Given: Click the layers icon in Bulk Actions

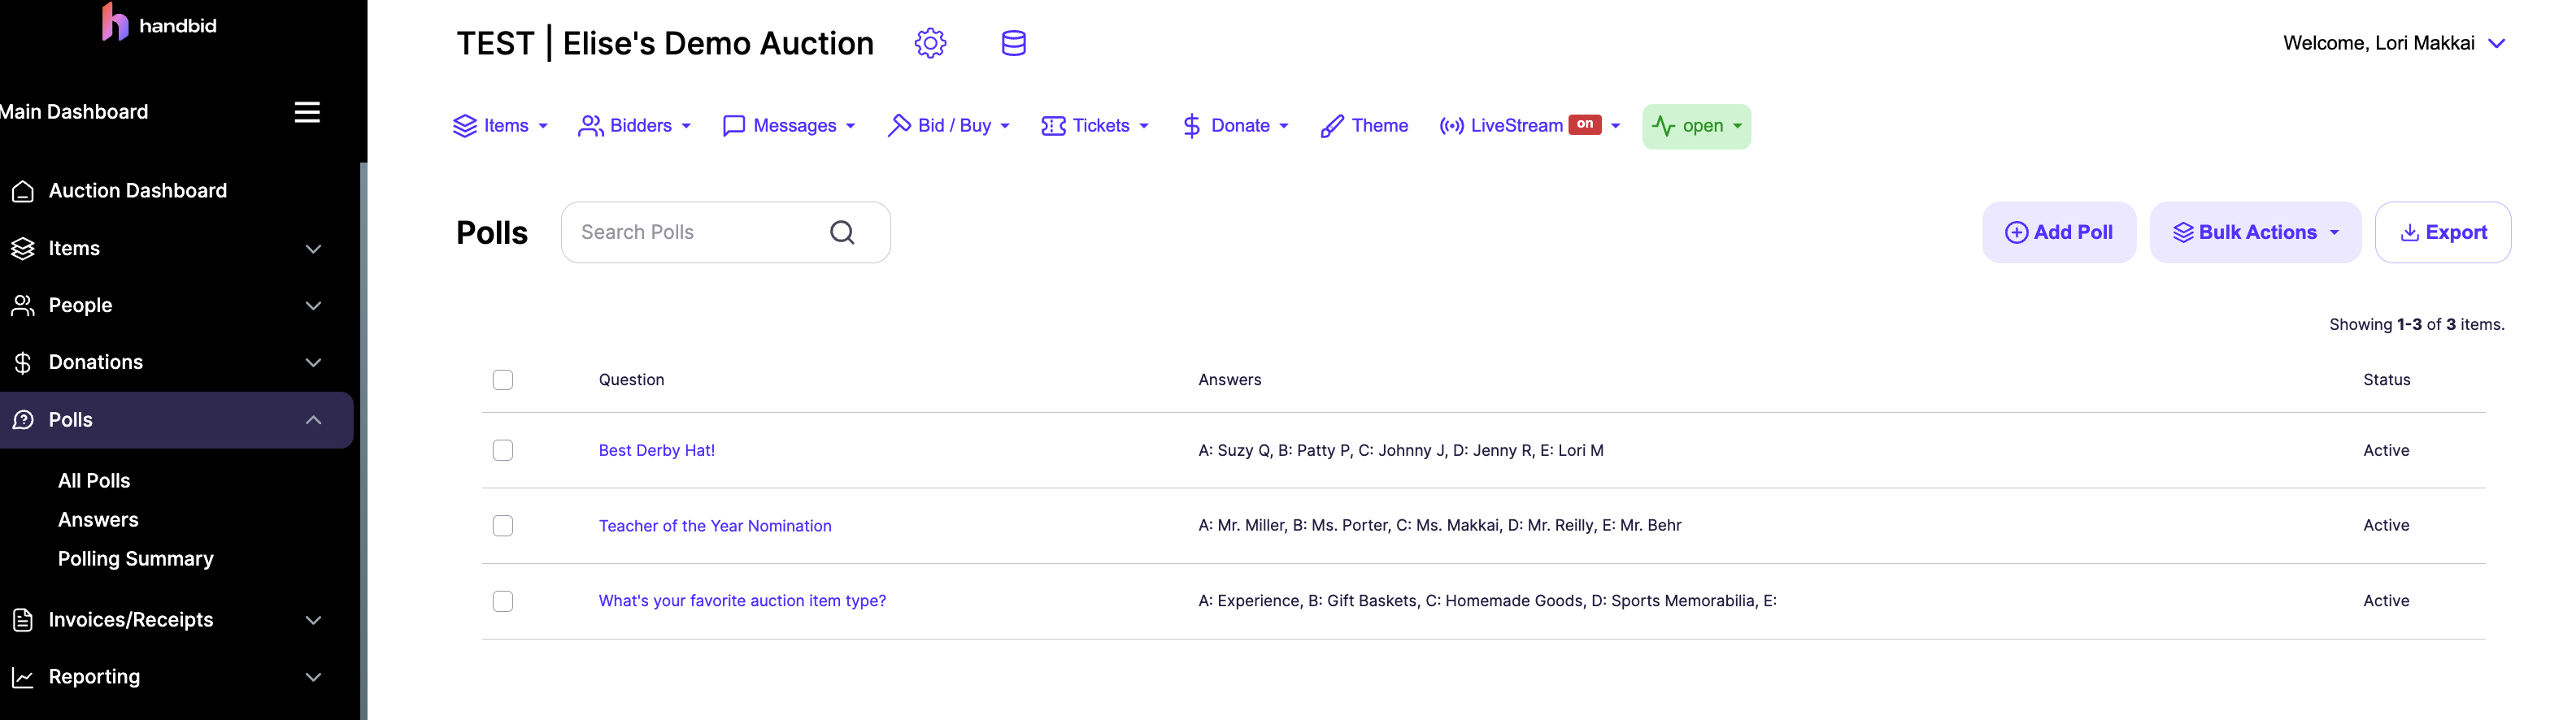Looking at the screenshot, I should [x=2183, y=233].
